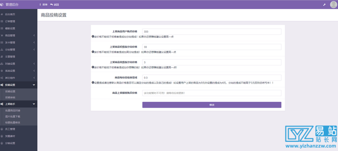Click the 模板设置 icon in sidebar
Image resolution: width=338 pixels, height=151 pixels.
coord(2,28)
